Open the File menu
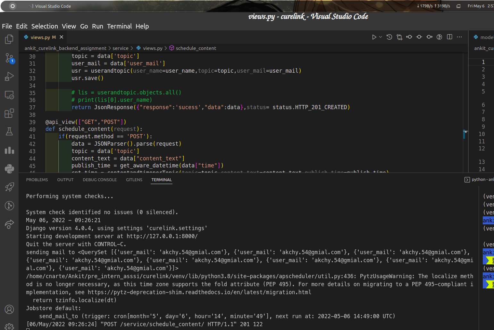The image size is (494, 330). pos(7,26)
